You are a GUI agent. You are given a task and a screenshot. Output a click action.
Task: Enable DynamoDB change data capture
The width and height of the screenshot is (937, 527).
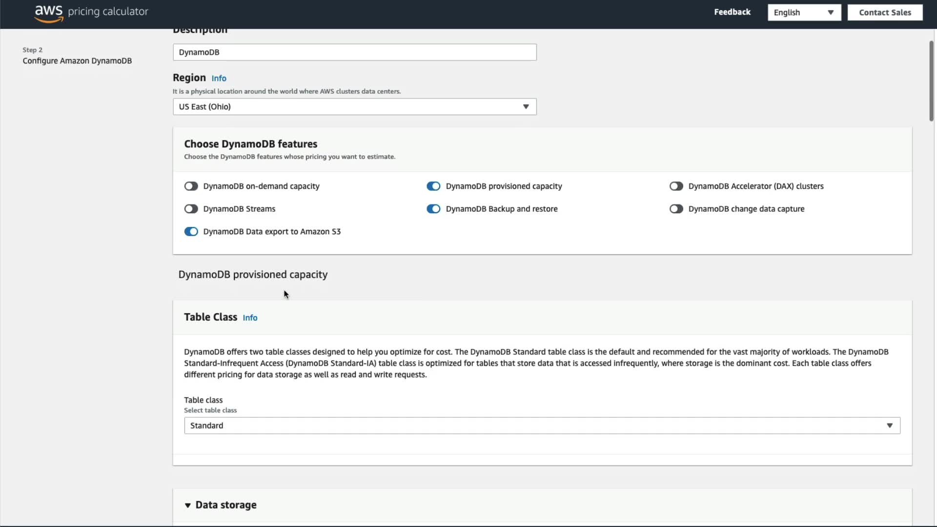(x=676, y=209)
